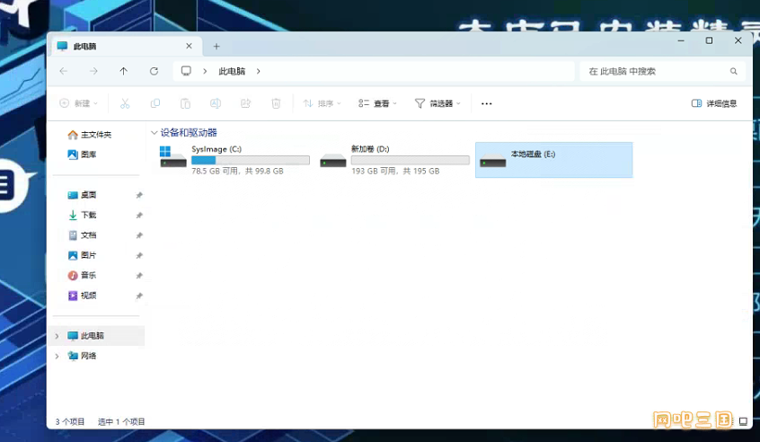Image resolution: width=760 pixels, height=442 pixels.
Task: Open the 查看 view dropdown
Action: pos(377,103)
